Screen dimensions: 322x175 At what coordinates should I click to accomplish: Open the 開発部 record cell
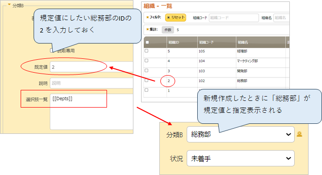click(242, 71)
